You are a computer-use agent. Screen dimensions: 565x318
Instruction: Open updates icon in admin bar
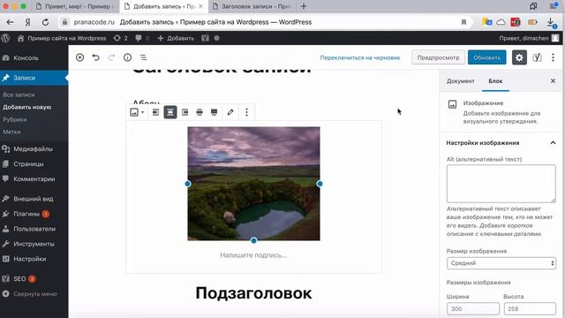120,38
